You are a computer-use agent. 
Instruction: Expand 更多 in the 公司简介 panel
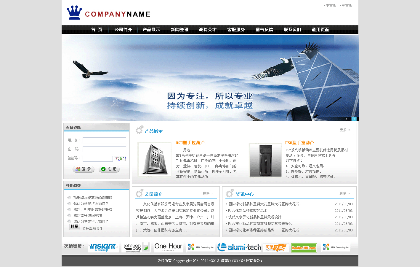(208, 193)
